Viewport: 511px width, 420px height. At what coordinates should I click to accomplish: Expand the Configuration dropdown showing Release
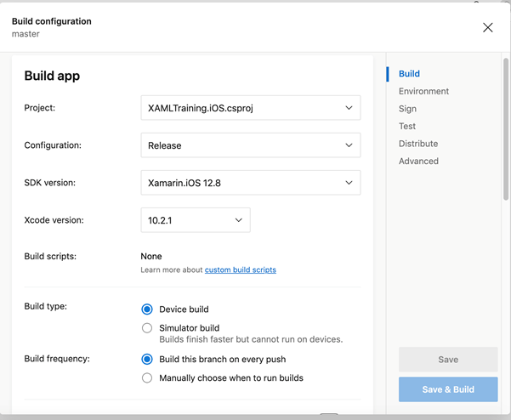click(249, 145)
